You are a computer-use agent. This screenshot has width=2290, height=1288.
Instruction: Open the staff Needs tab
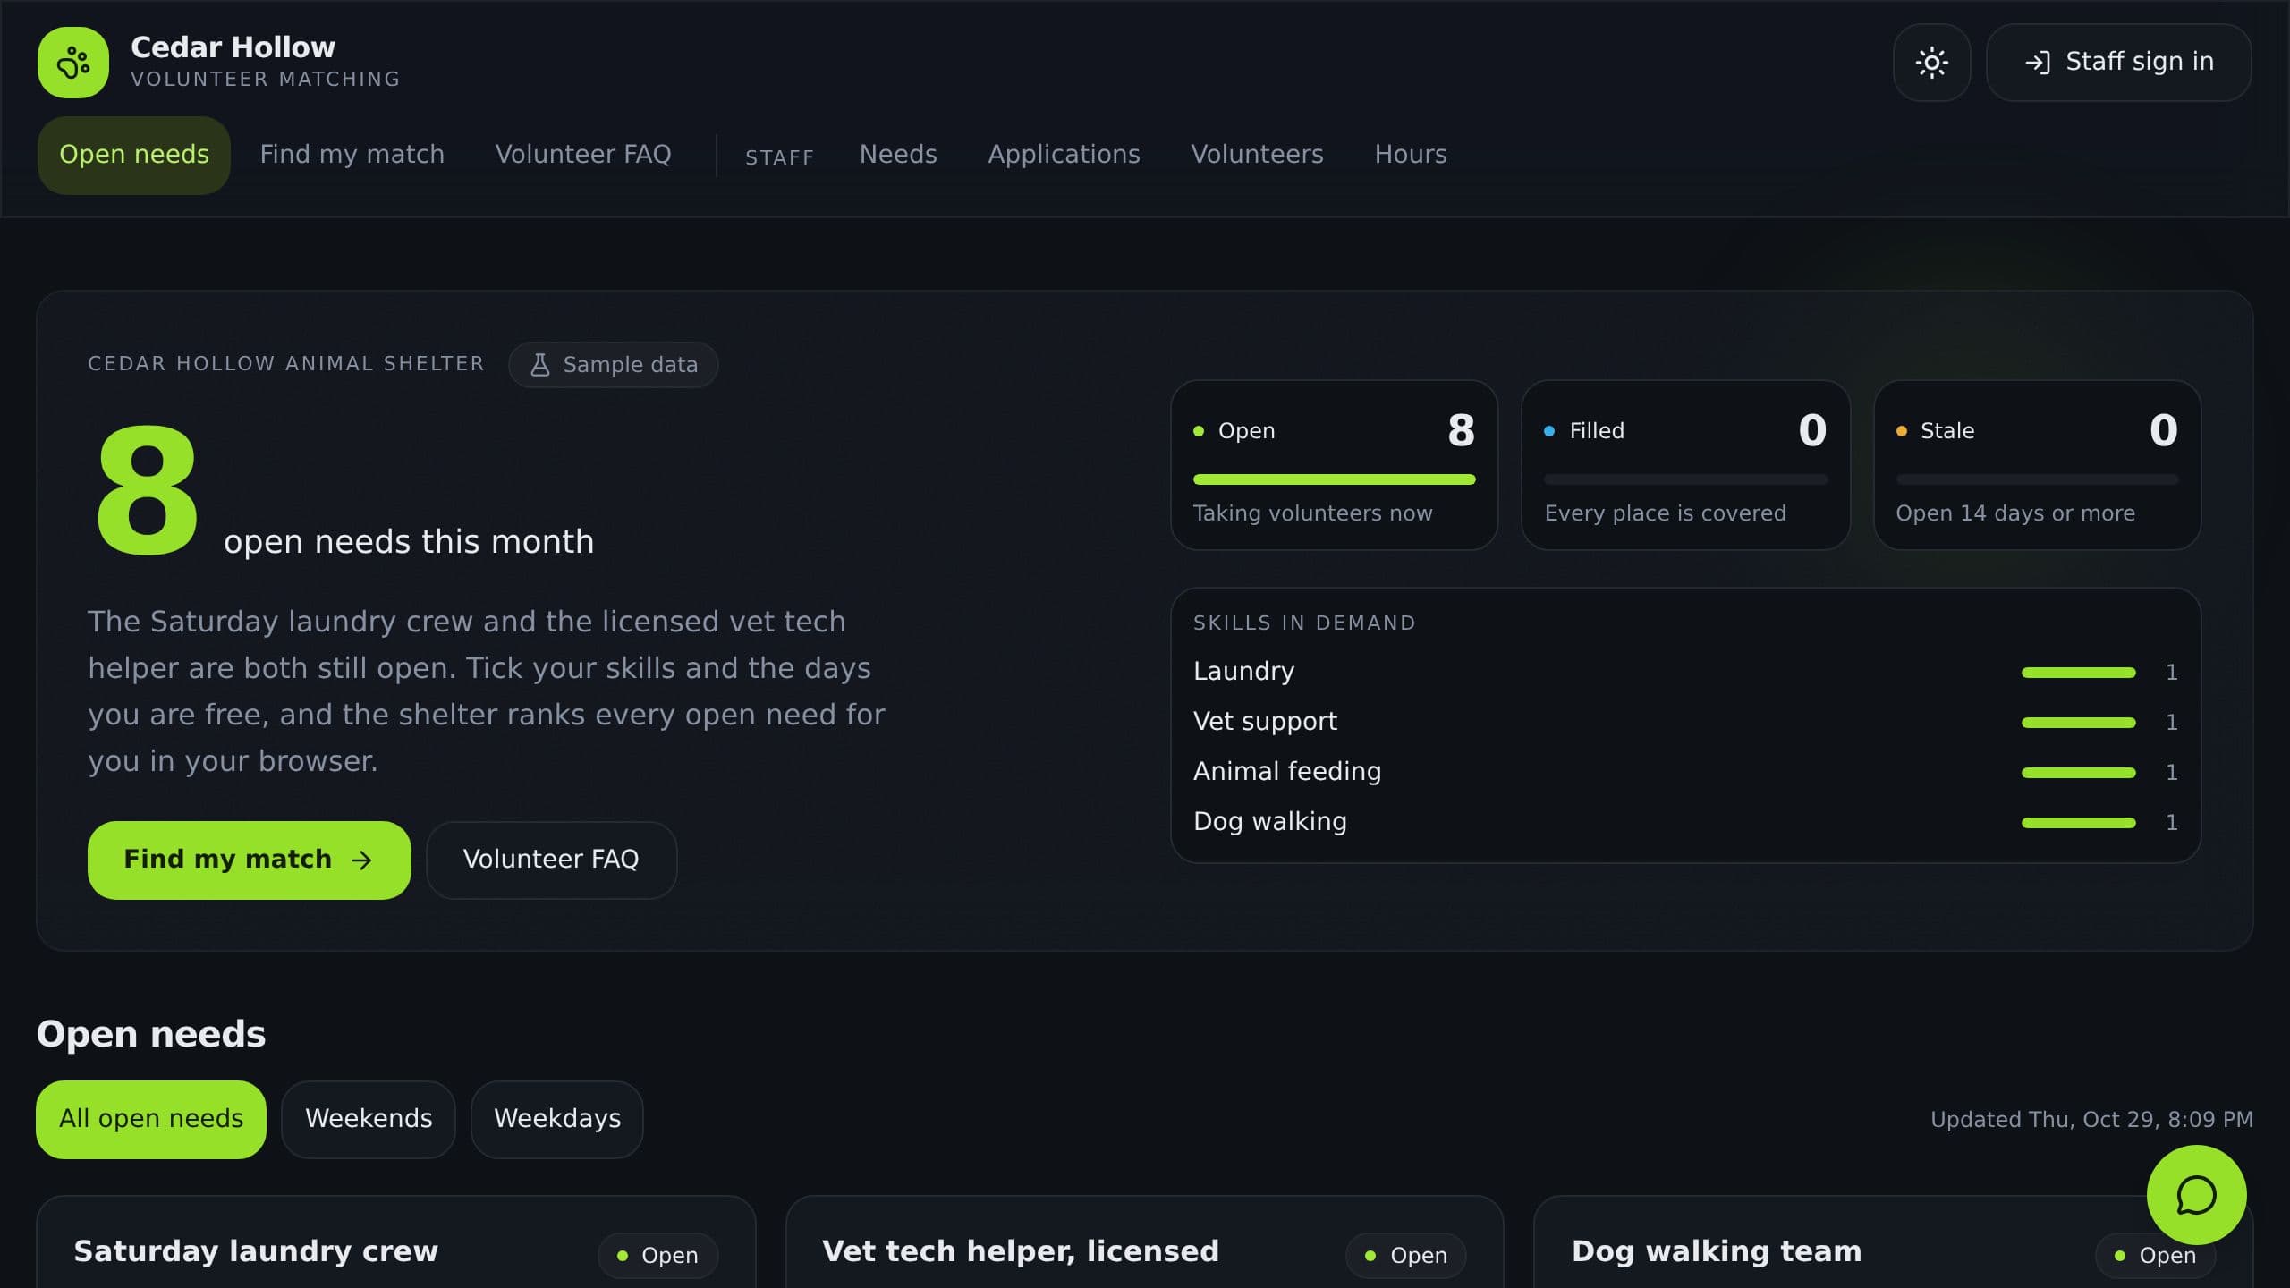(x=898, y=155)
